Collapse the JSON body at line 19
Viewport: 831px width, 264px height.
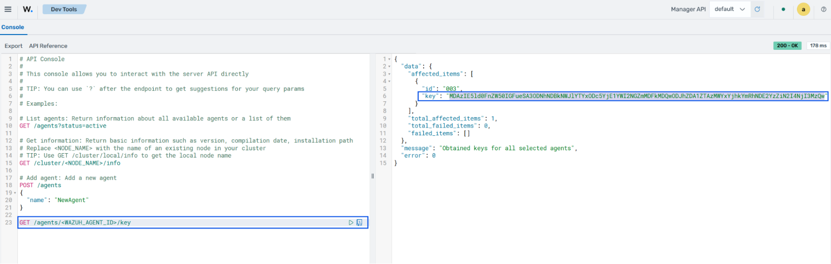(15, 193)
